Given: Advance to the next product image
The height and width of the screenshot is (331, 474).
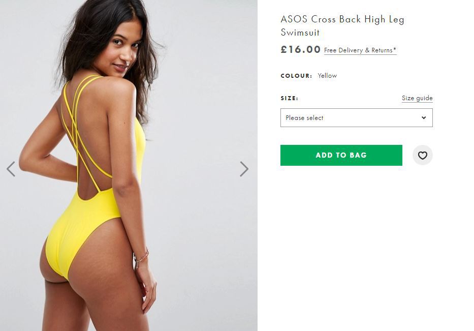Looking at the screenshot, I should 244,169.
